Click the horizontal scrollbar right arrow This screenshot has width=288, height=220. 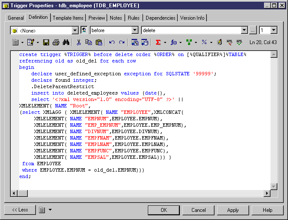[x=267, y=193]
